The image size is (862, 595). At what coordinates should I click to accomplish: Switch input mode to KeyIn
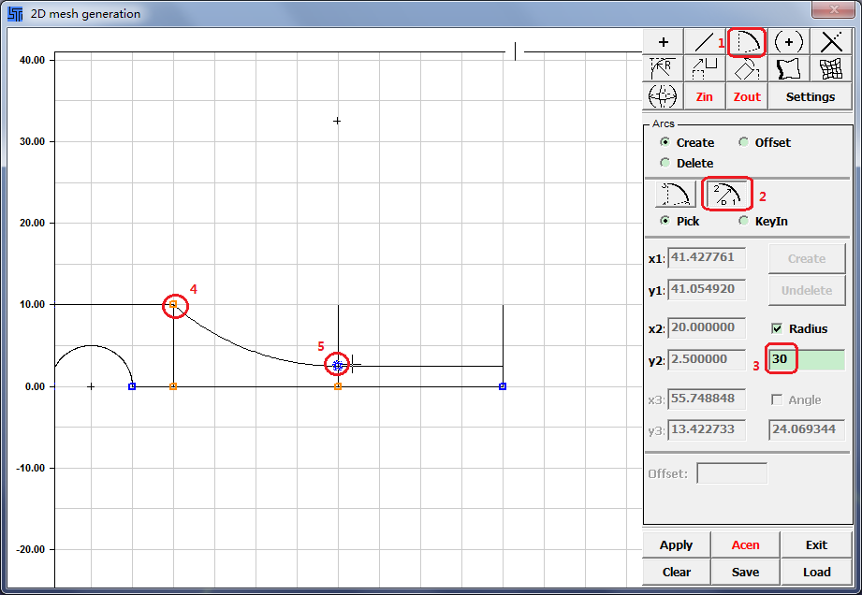[744, 221]
